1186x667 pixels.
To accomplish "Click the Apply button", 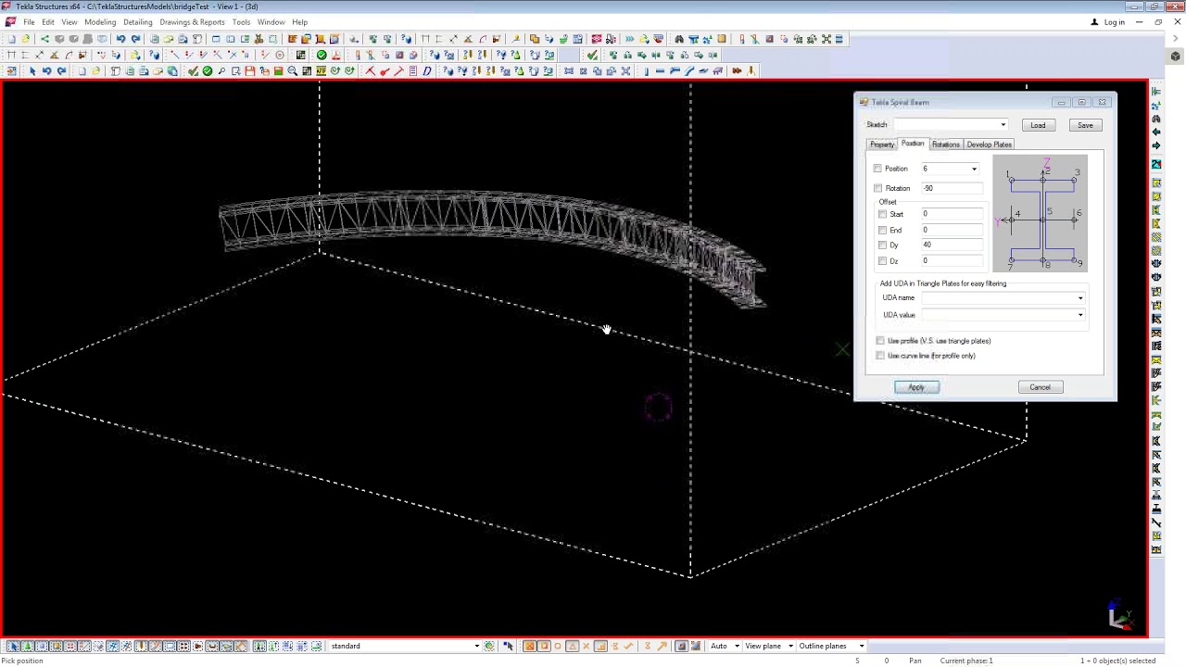I will (916, 387).
